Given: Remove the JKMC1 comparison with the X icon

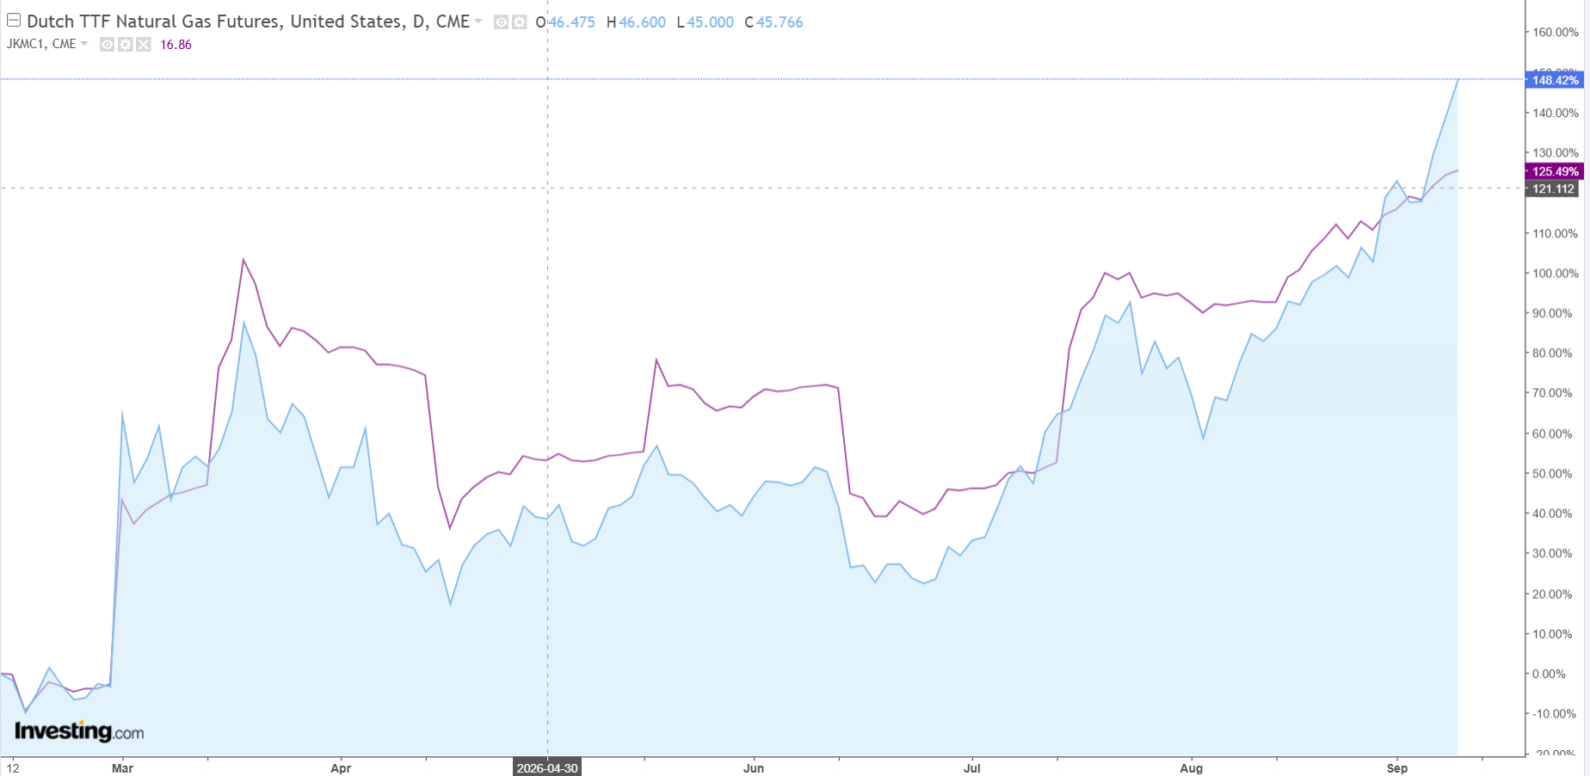Looking at the screenshot, I should pos(144,45).
